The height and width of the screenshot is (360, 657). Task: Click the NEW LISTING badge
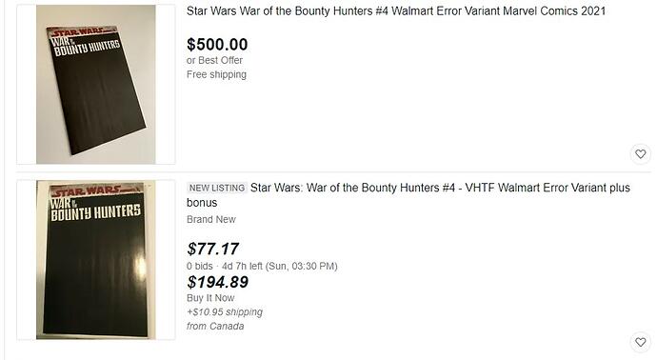tap(217, 188)
